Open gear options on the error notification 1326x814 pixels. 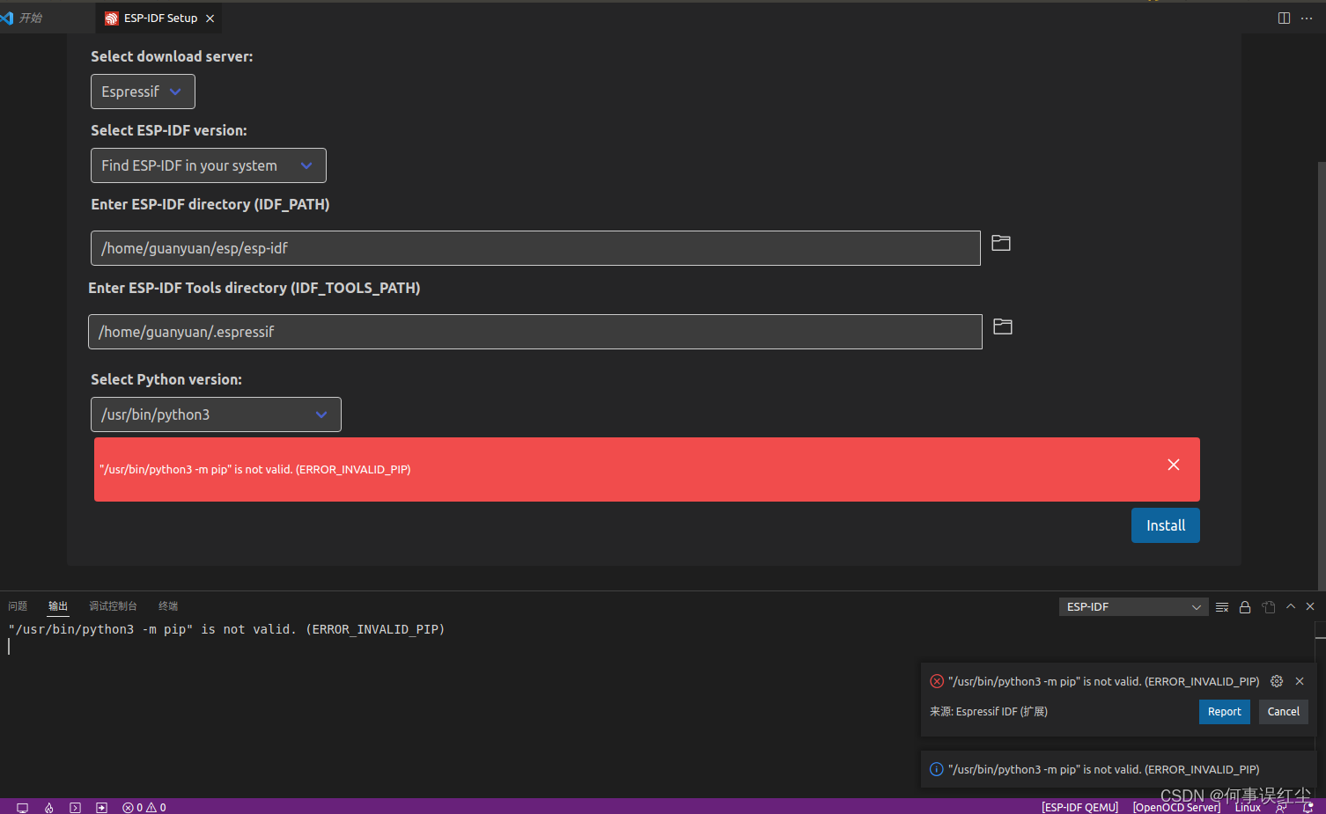[x=1277, y=681]
